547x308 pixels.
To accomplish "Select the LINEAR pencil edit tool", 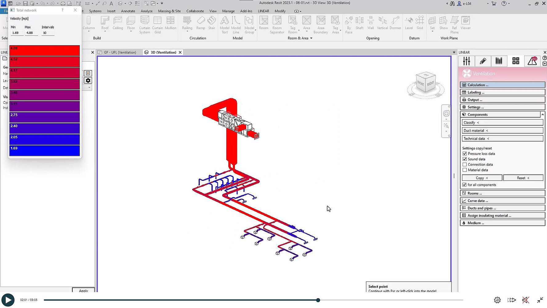I will pyautogui.click(x=483, y=61).
